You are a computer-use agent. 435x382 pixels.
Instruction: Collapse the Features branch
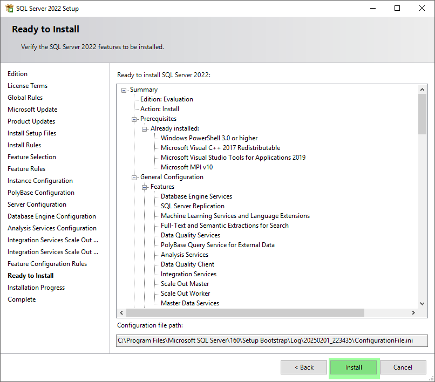(144, 187)
